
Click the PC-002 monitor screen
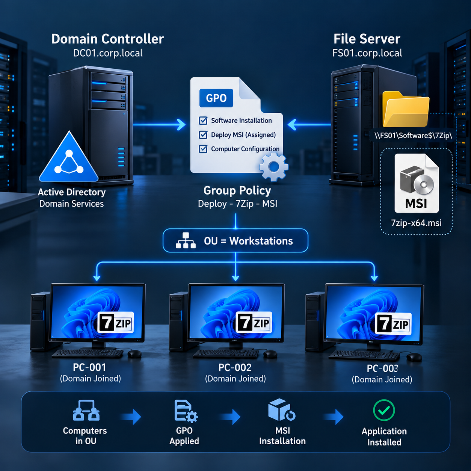coord(236,312)
